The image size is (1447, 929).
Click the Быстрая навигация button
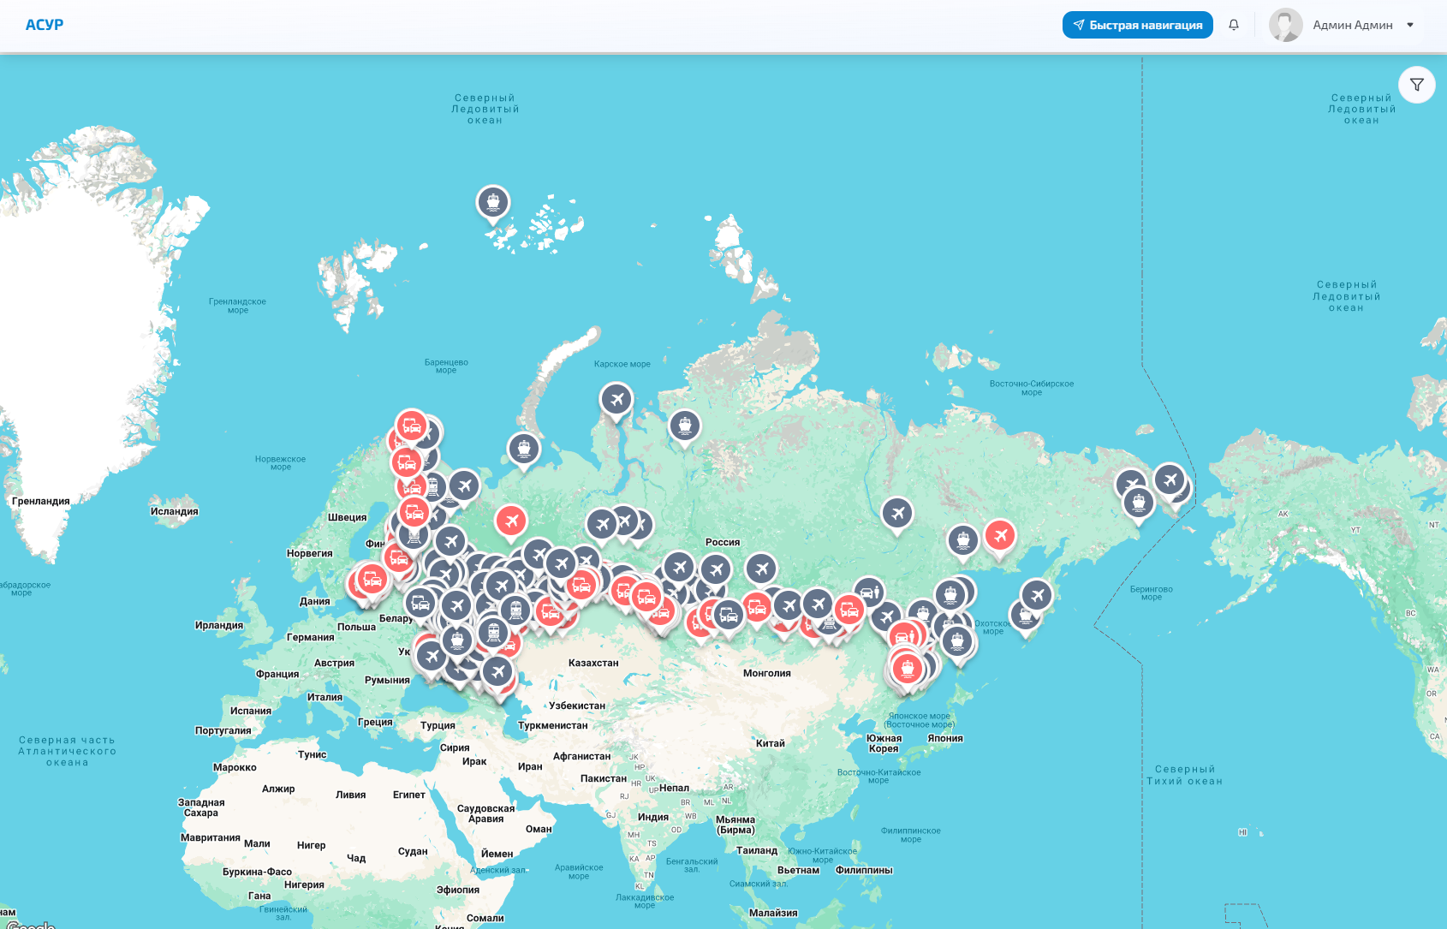[x=1137, y=25]
